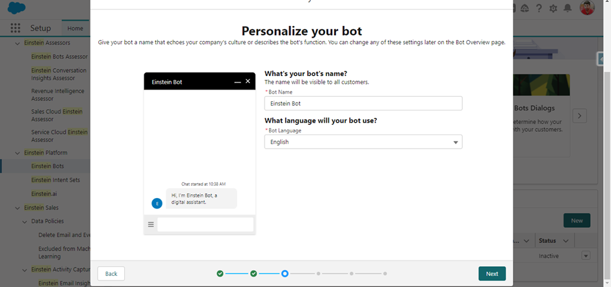Click the Back button

click(x=111, y=274)
